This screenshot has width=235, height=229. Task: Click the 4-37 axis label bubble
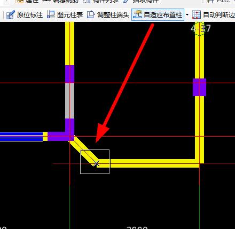point(200,28)
